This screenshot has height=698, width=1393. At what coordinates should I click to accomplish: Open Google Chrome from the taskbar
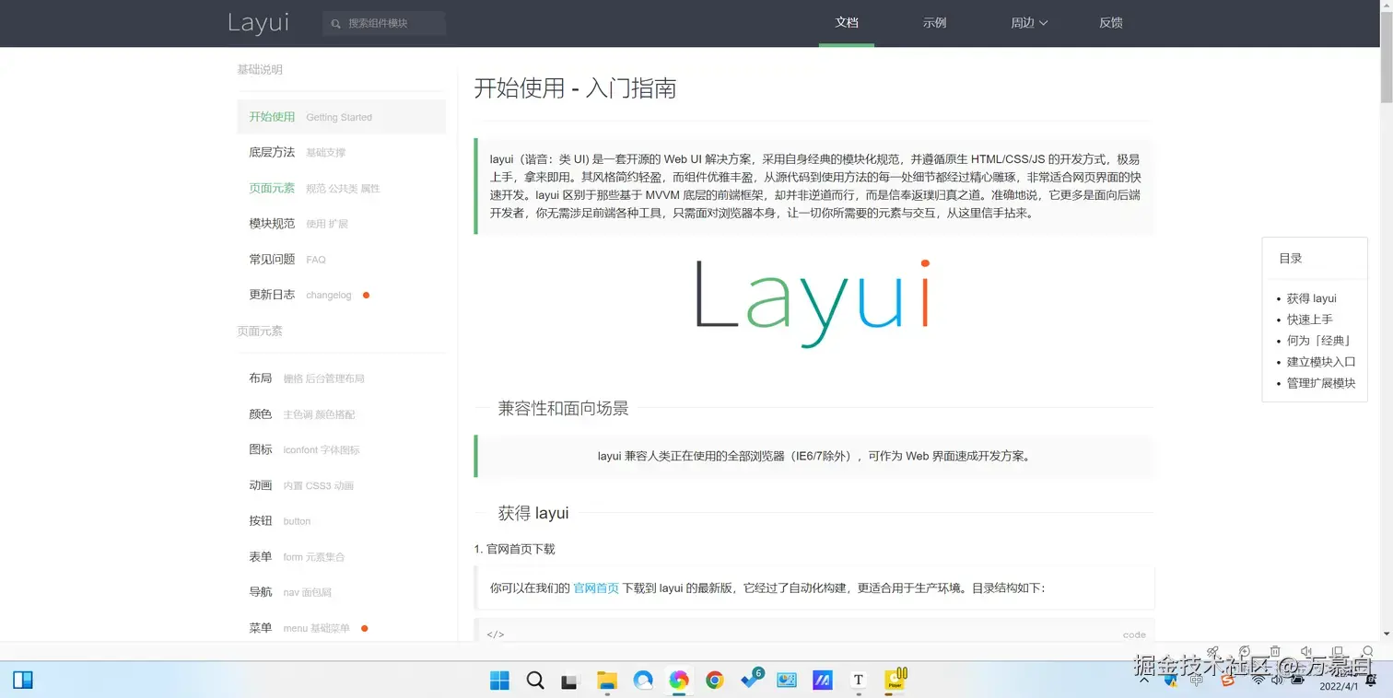[x=714, y=681]
